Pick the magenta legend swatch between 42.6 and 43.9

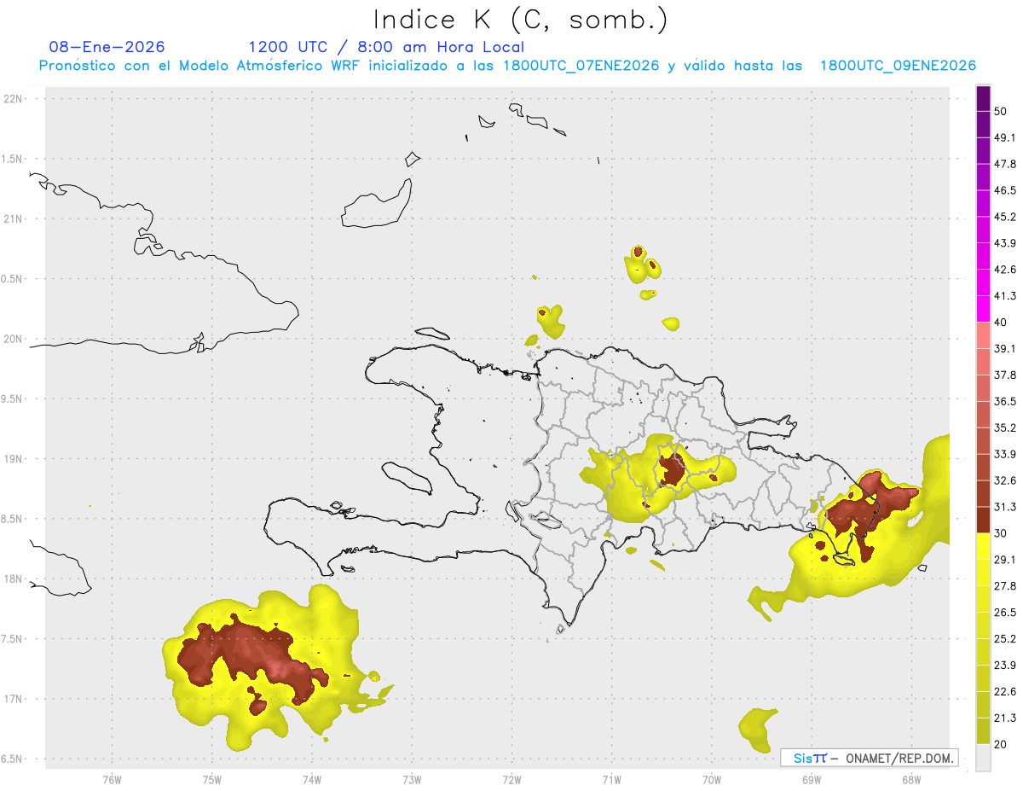983,257
